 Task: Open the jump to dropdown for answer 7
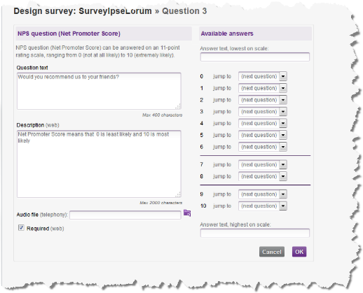pos(263,164)
